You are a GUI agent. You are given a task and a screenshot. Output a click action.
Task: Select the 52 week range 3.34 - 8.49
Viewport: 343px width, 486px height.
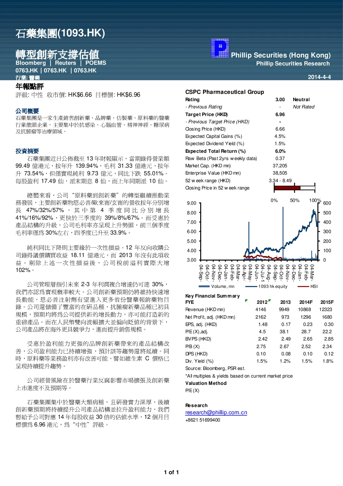click(x=280, y=180)
